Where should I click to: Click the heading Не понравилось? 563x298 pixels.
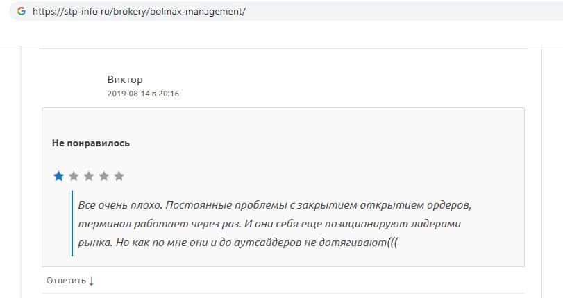90,143
